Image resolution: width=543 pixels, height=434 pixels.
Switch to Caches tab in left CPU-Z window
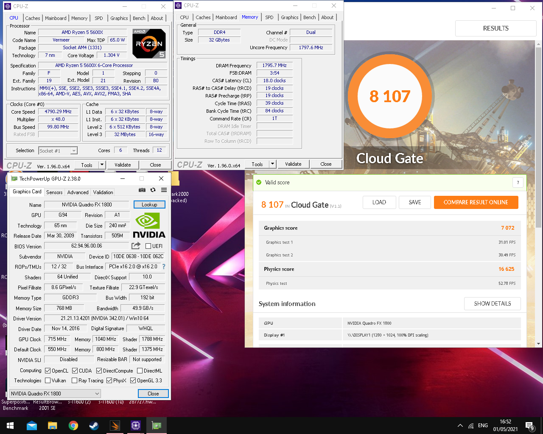click(32, 18)
